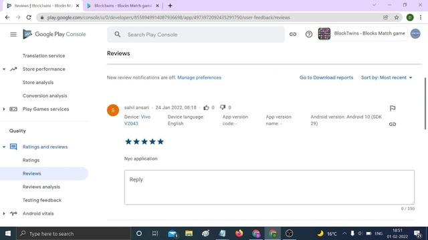Open BlockTwins app icon thumbnail
This screenshot has height=240, width=428.
click(324, 34)
